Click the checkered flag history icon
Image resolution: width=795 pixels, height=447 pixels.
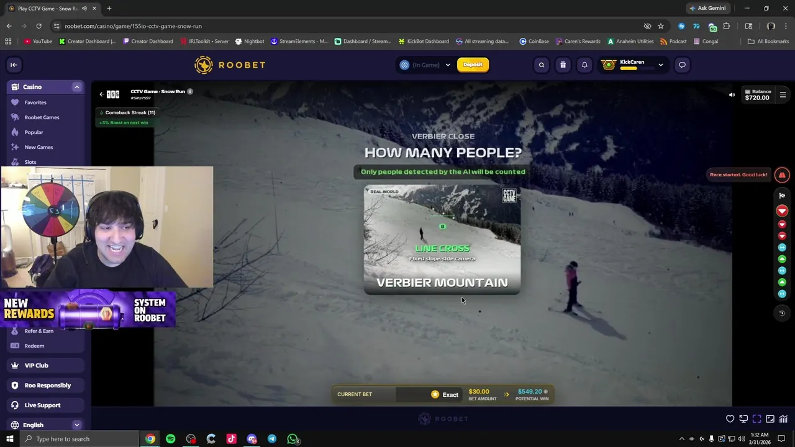click(782, 196)
